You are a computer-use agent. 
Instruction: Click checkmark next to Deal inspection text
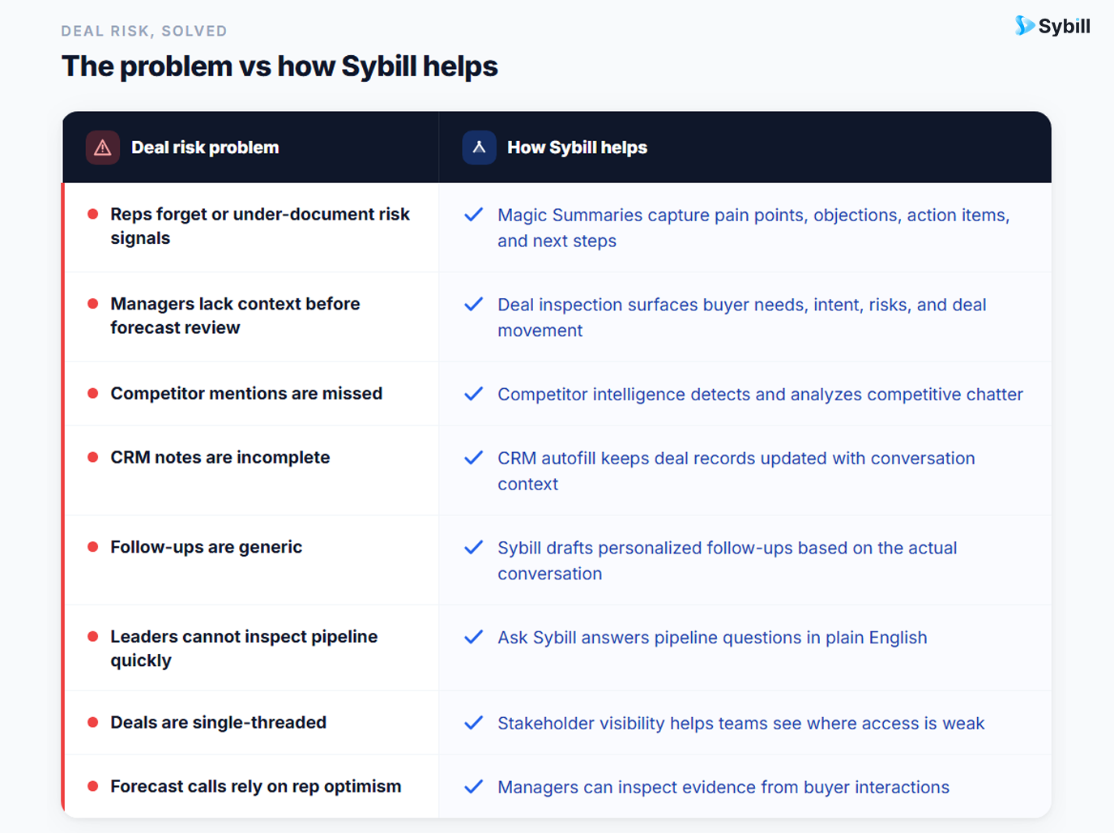[474, 305]
